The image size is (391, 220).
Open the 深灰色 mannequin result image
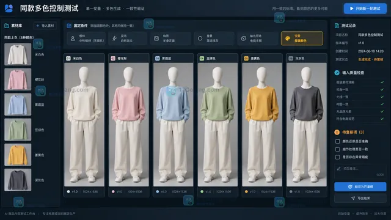(x=307, y=125)
